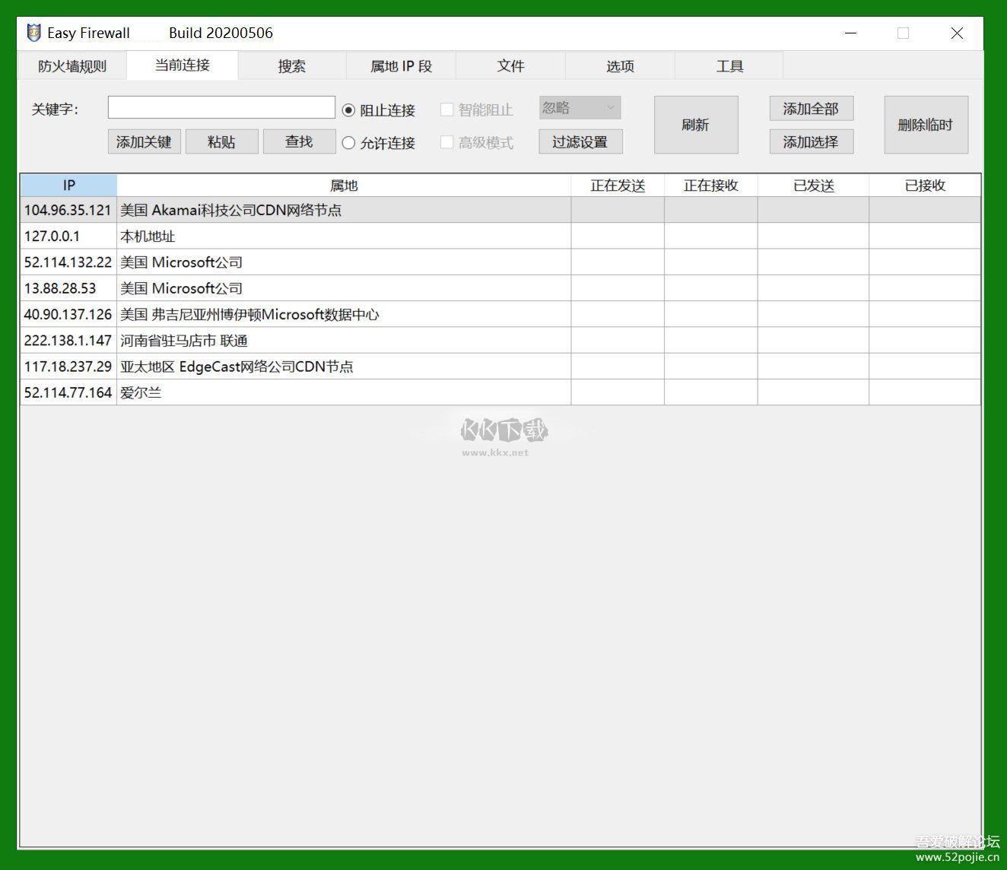The height and width of the screenshot is (870, 1007).
Task: Open the 忽略 dropdown menu
Action: tap(580, 107)
